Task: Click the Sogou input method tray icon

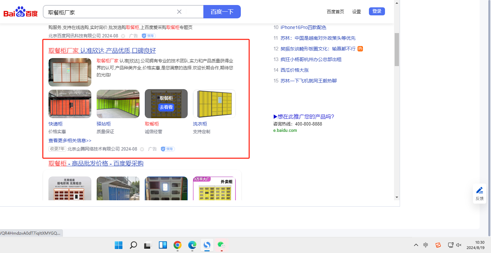Action: coord(438,245)
